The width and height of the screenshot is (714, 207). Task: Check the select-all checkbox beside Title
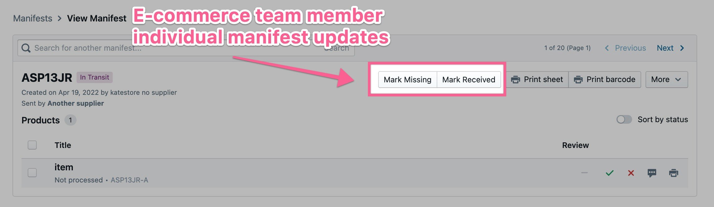tap(32, 145)
